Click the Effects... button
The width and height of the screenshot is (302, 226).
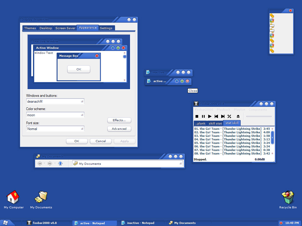(x=119, y=120)
